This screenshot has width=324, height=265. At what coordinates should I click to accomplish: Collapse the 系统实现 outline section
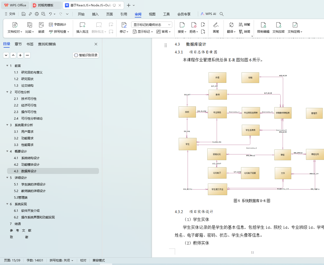tap(7, 204)
